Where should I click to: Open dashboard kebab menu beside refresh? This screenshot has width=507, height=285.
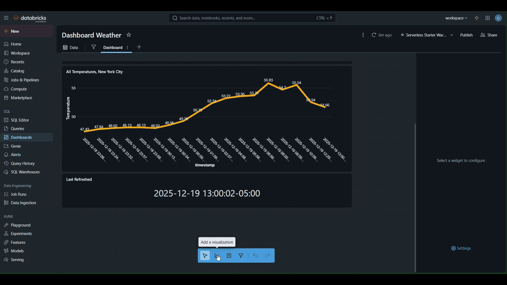[x=363, y=35]
